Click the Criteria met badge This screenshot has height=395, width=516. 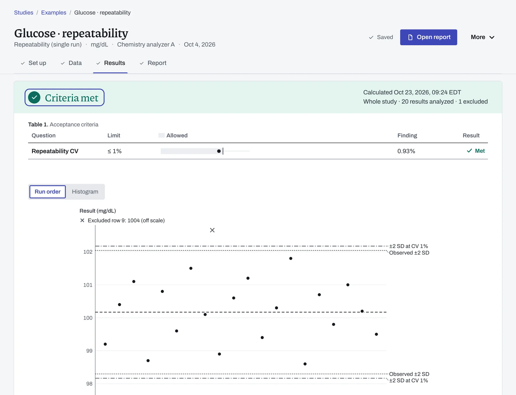pos(64,97)
